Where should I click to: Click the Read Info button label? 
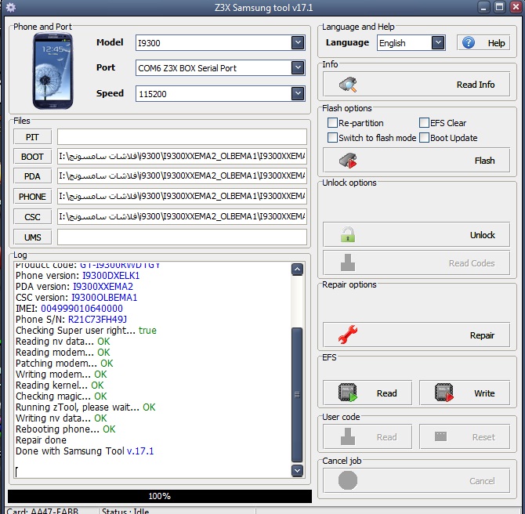(476, 85)
